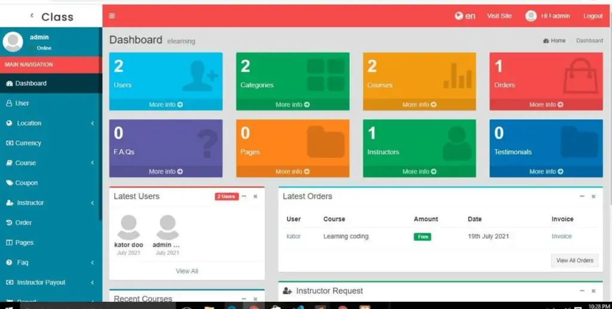This screenshot has height=309, width=612.
Task: Click the bar chart icon on Courses card
Action: (x=457, y=76)
